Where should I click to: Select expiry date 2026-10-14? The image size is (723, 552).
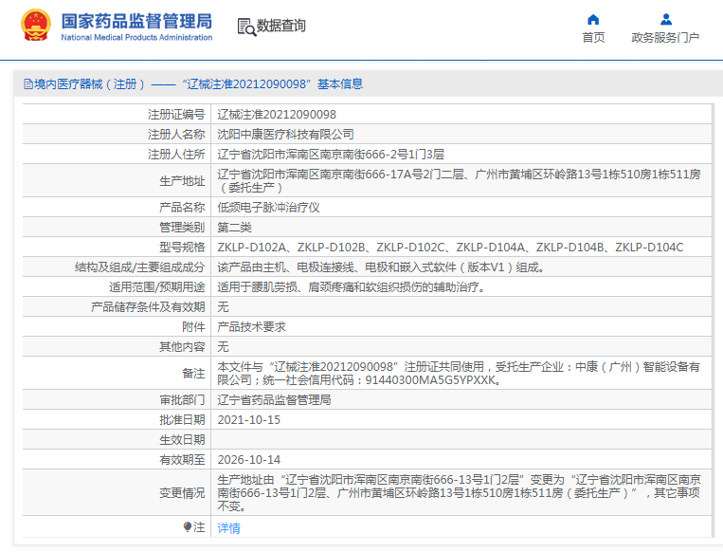(x=248, y=460)
